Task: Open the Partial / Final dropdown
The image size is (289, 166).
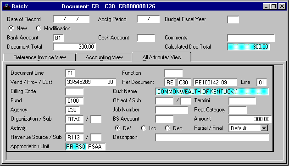Action: point(264,128)
